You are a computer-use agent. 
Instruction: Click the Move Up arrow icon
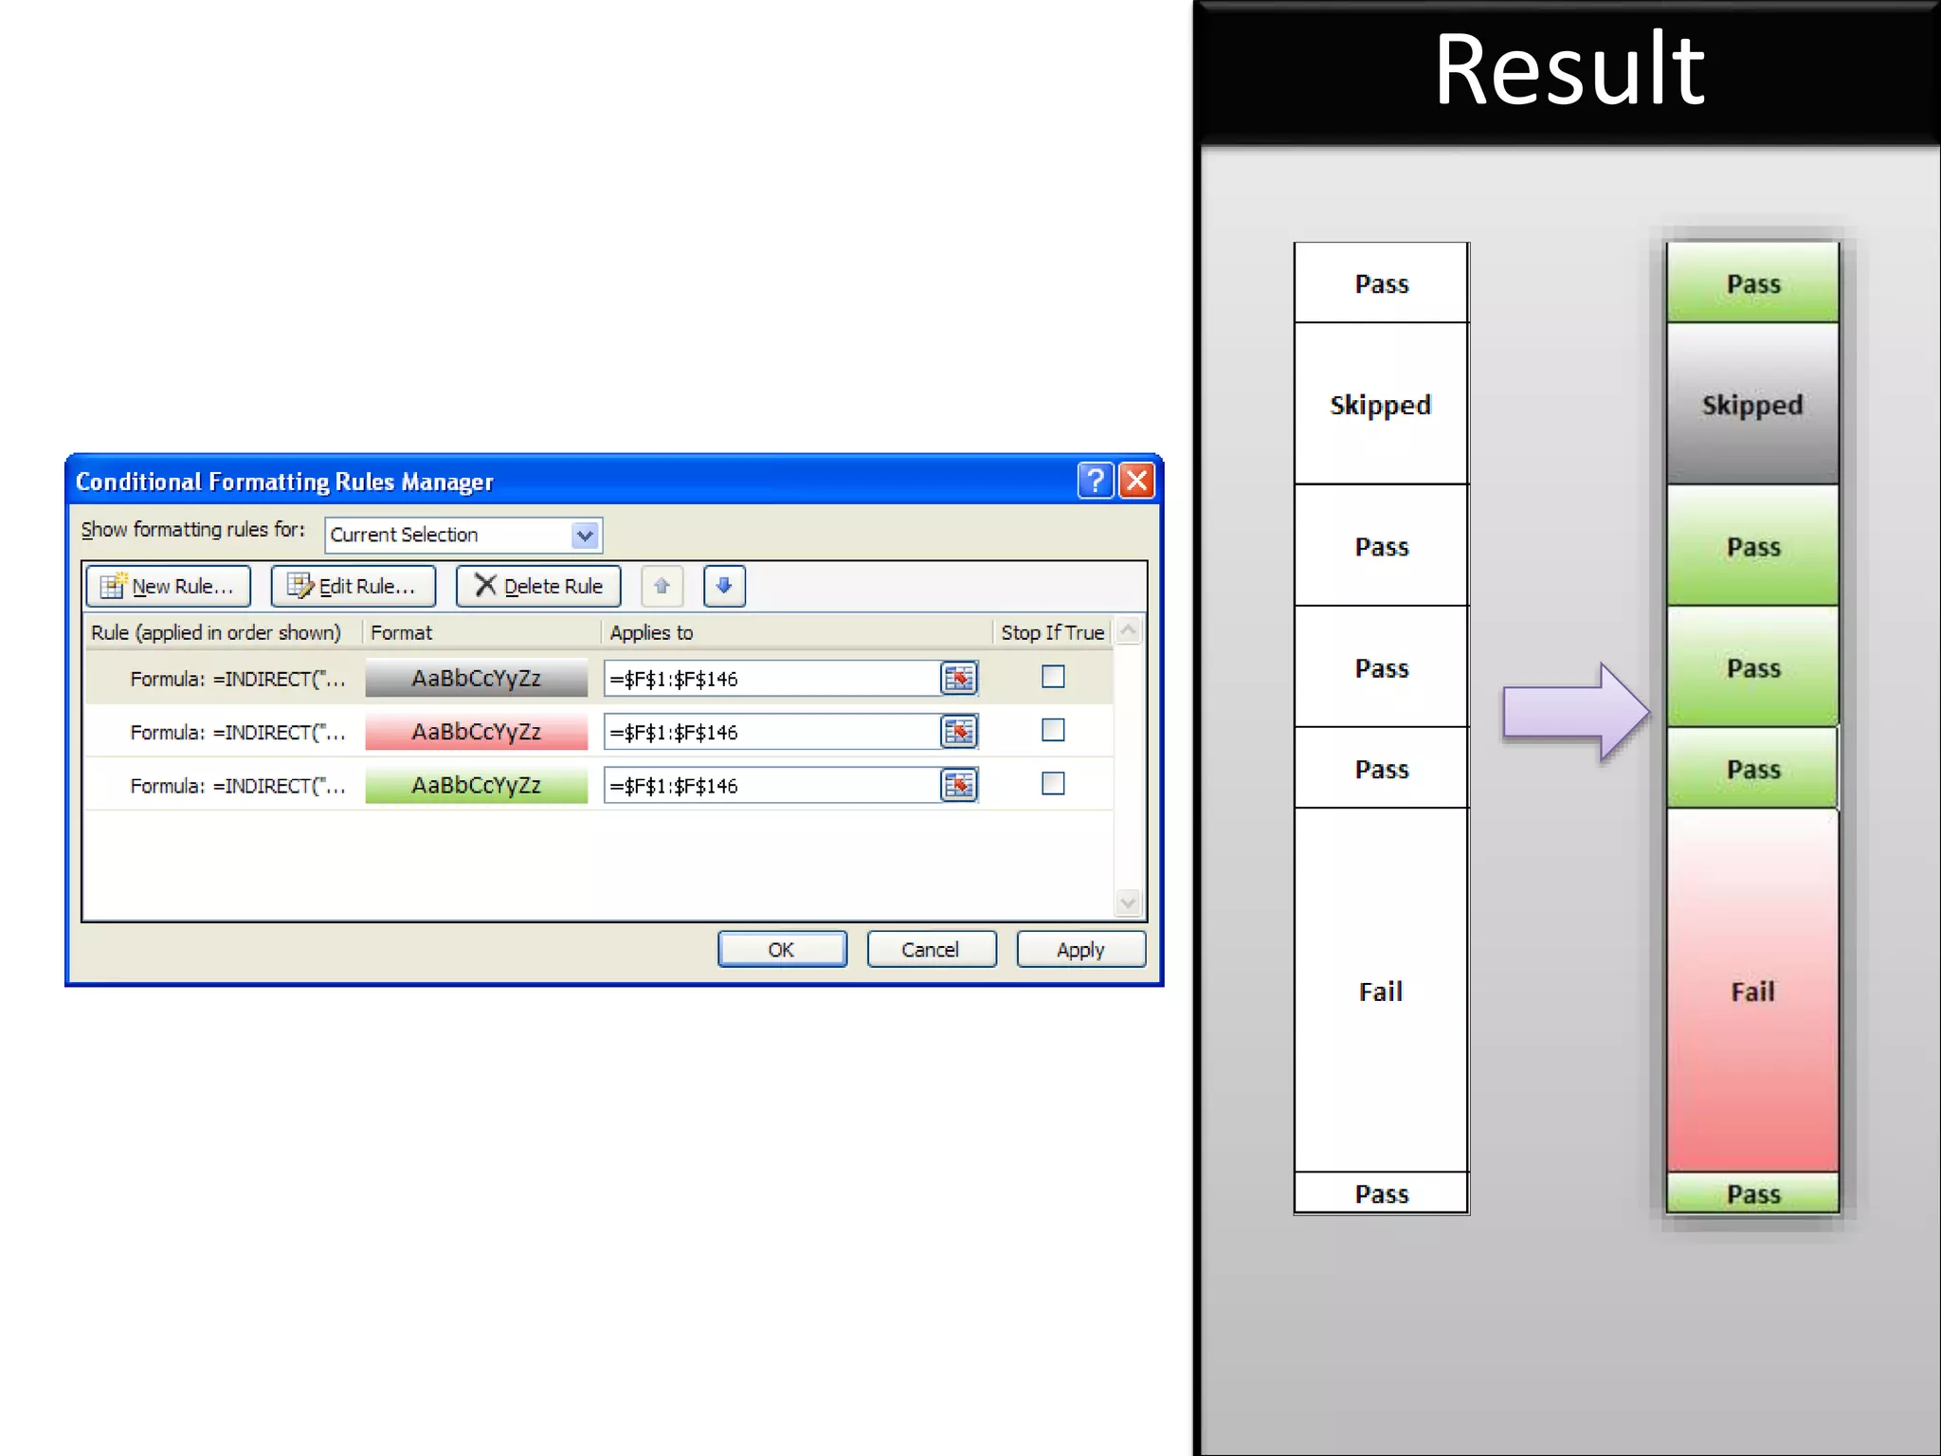(x=662, y=586)
